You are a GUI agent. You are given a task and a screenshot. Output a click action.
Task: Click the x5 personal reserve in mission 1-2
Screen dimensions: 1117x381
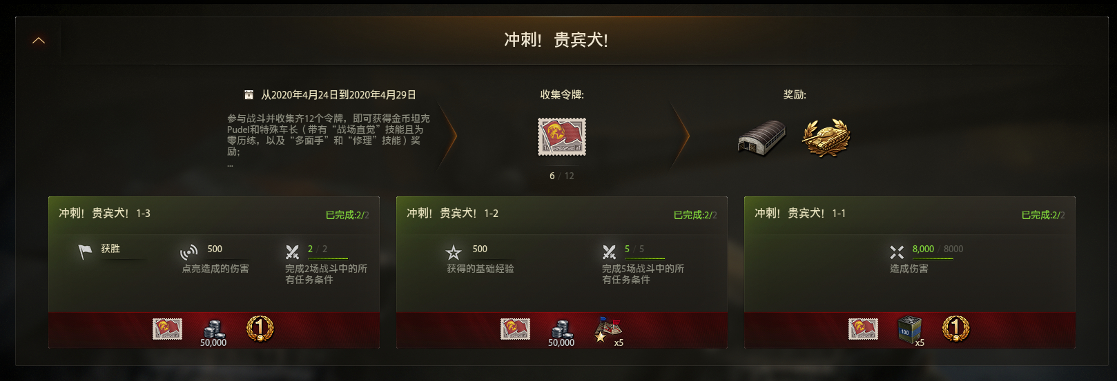609,331
